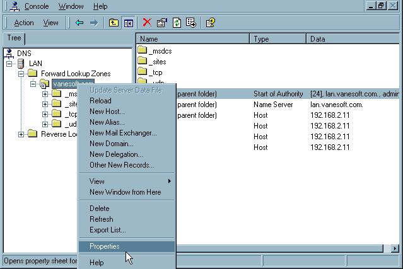Sort by the Data column header
This screenshot has width=403, height=269.
[x=354, y=39]
